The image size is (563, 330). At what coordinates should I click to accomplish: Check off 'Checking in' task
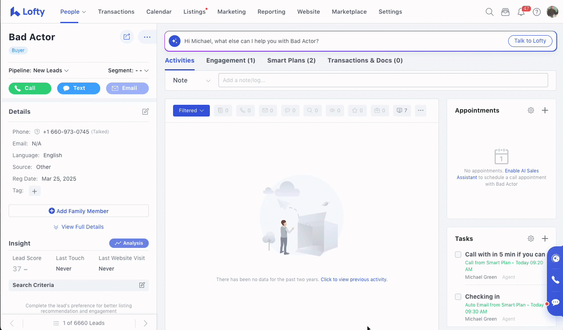pyautogui.click(x=458, y=297)
